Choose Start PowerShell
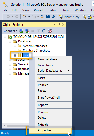94x136 pixels. pos(50,98)
